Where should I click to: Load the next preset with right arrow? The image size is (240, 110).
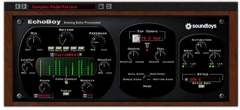24,7
